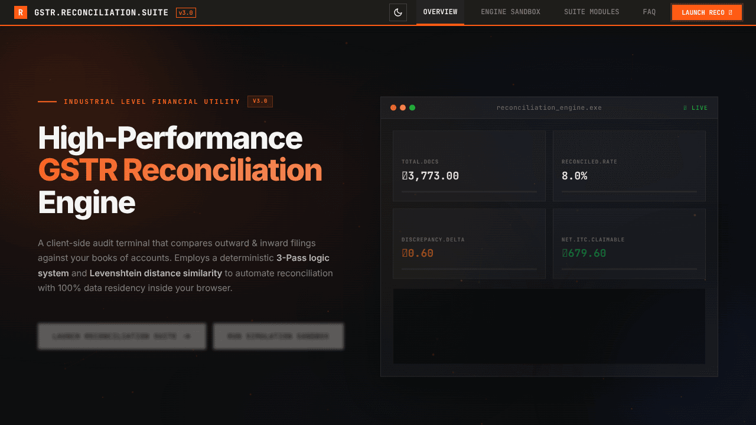Viewport: 756px width, 425px height.
Task: Click the orange GSTR Reconciliation heading
Action: pos(180,170)
